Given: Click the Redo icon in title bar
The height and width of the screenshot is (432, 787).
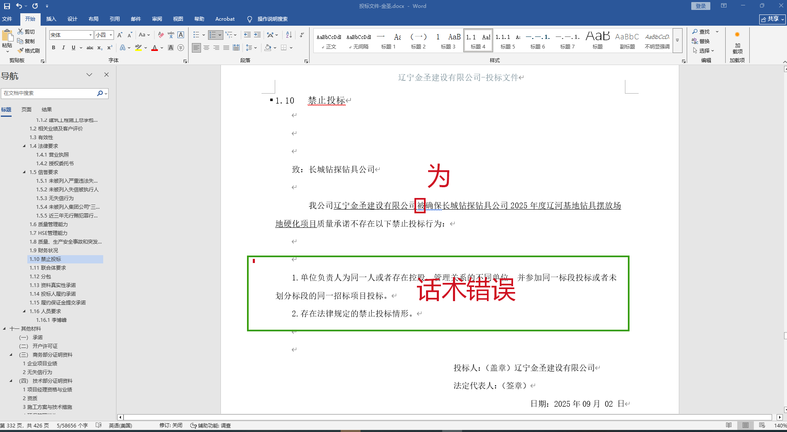Looking at the screenshot, I should [35, 6].
